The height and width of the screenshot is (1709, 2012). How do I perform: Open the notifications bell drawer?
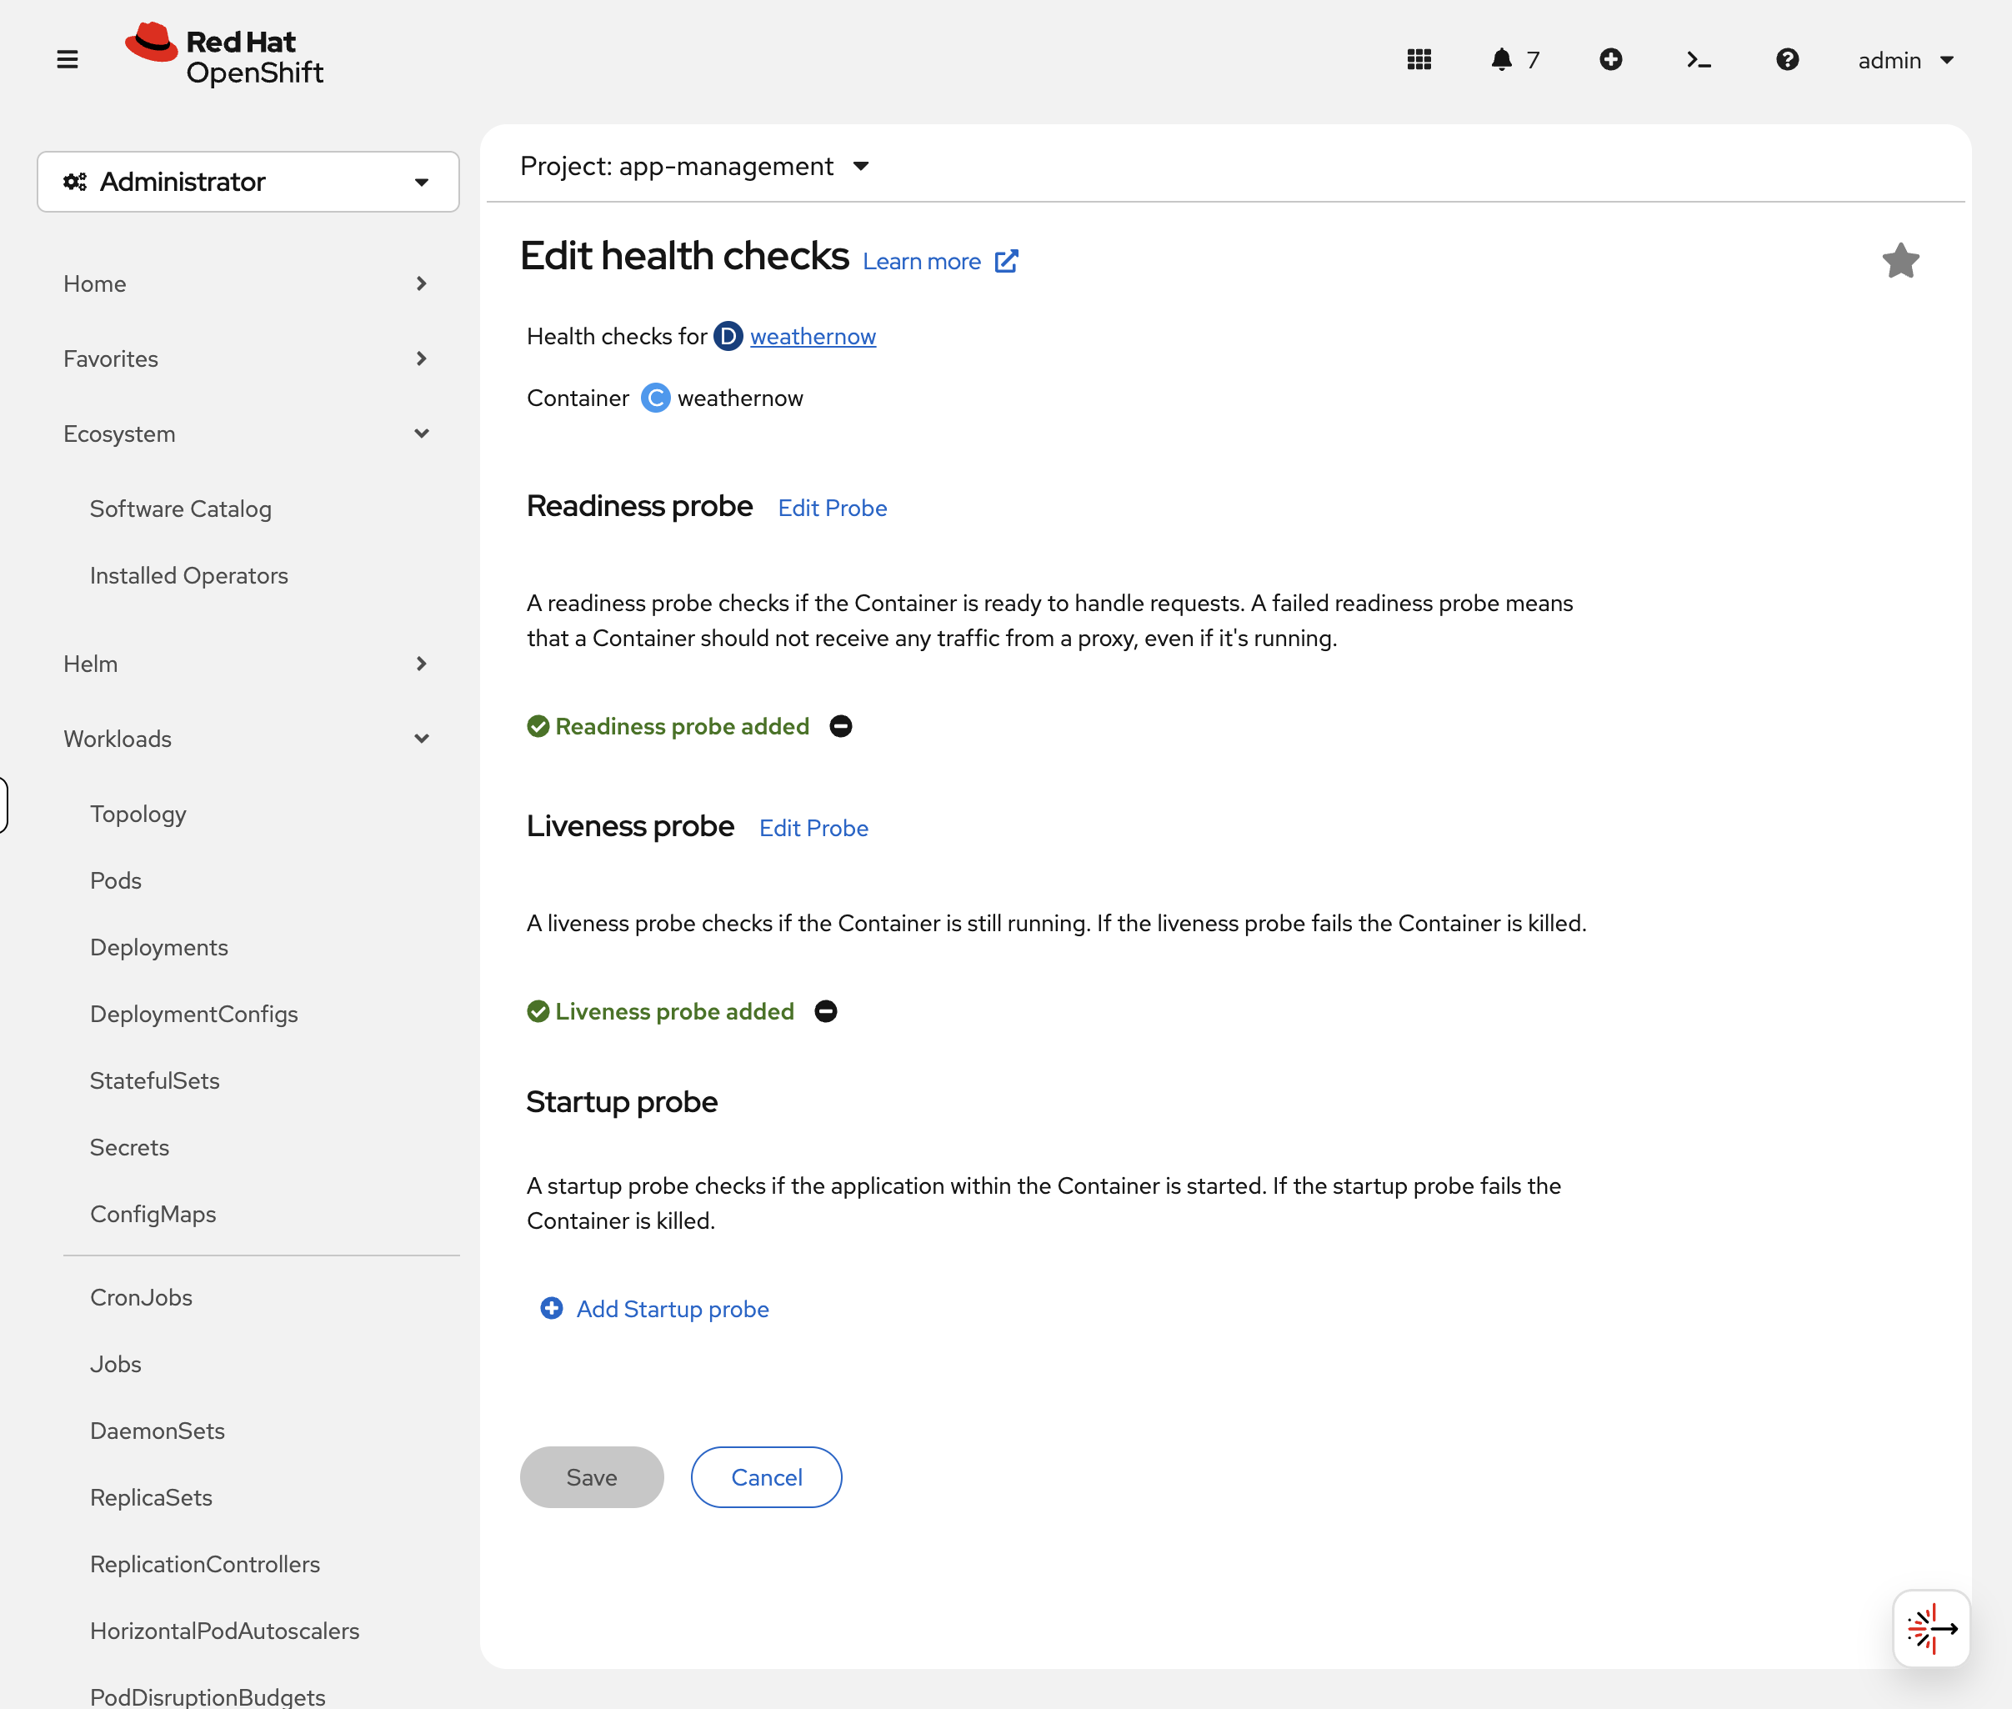click(x=1501, y=59)
